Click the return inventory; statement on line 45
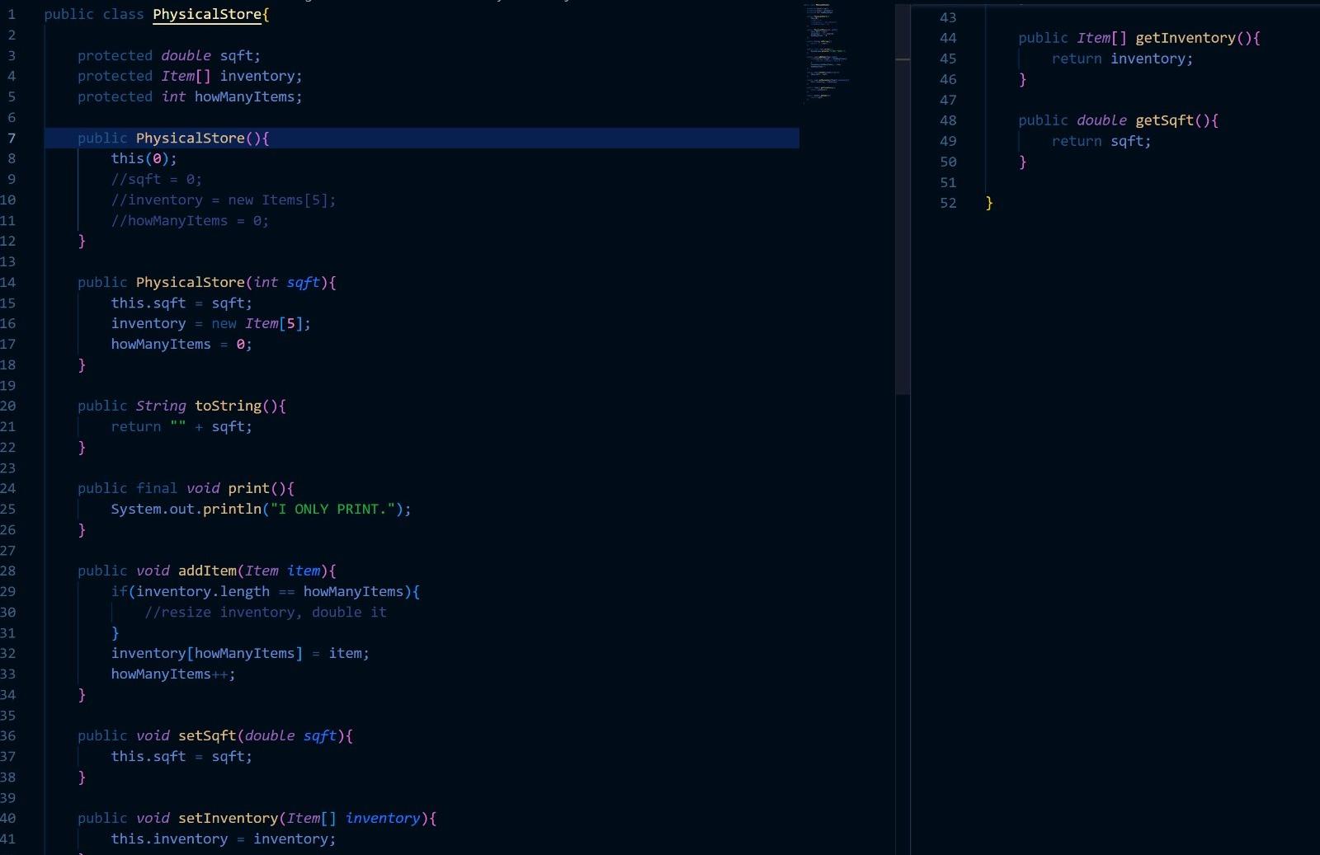 pyautogui.click(x=1122, y=59)
